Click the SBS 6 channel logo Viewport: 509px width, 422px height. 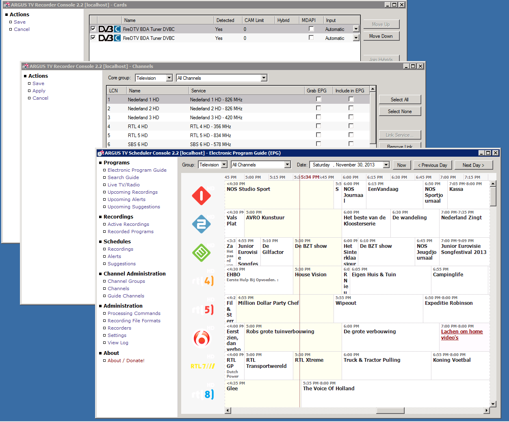(202, 338)
